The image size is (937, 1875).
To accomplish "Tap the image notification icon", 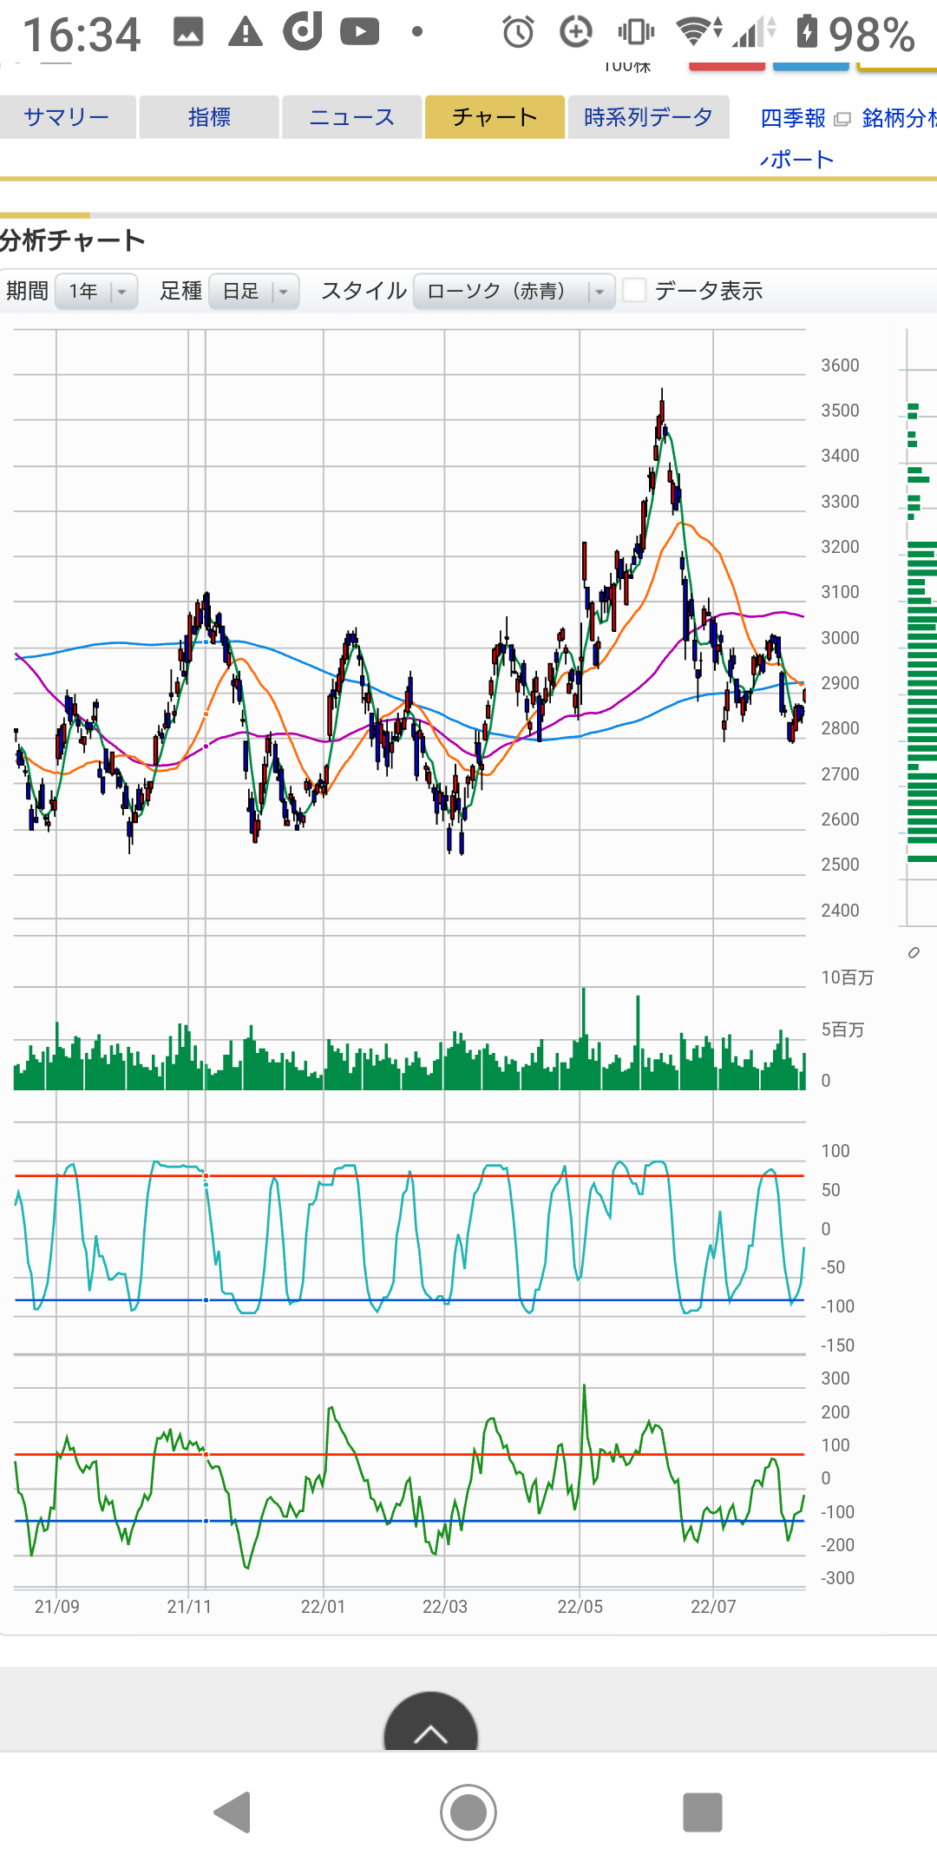I will click(188, 32).
